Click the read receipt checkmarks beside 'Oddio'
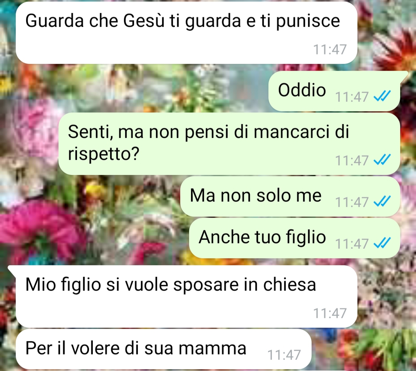This screenshot has width=416, height=371. (x=382, y=96)
